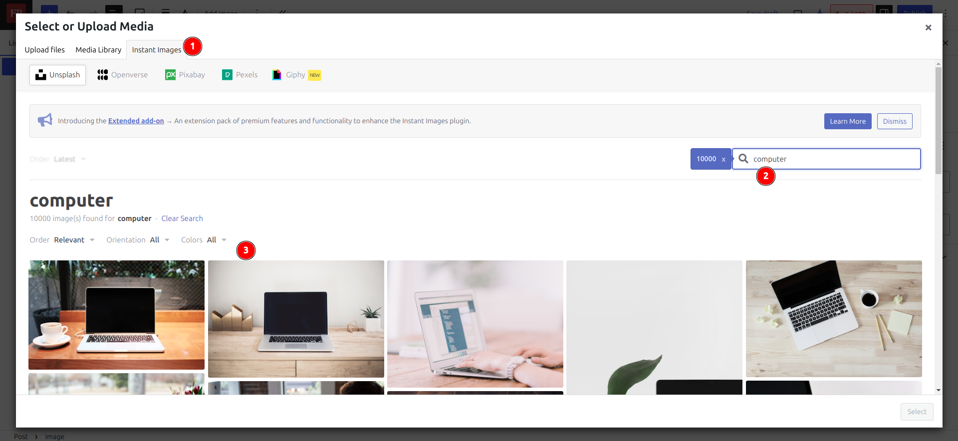Expand the Colors All filter dropdown
The height and width of the screenshot is (441, 958).
click(x=204, y=240)
